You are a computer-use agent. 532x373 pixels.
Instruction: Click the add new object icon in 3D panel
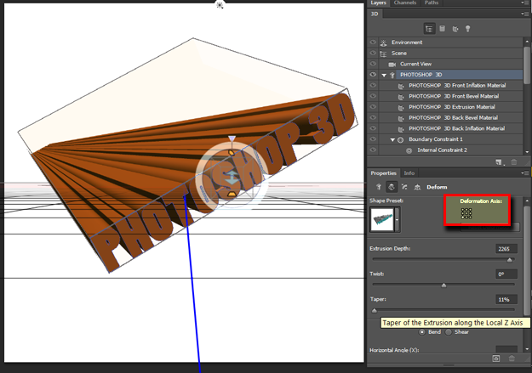click(499, 161)
